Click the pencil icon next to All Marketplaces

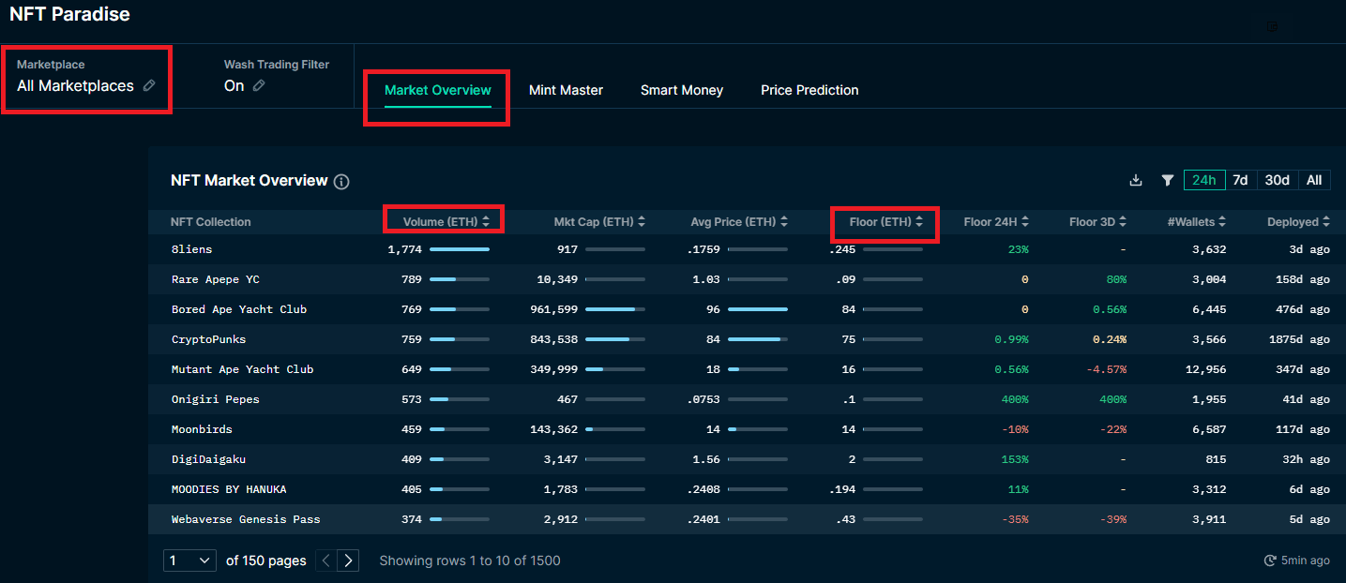149,86
